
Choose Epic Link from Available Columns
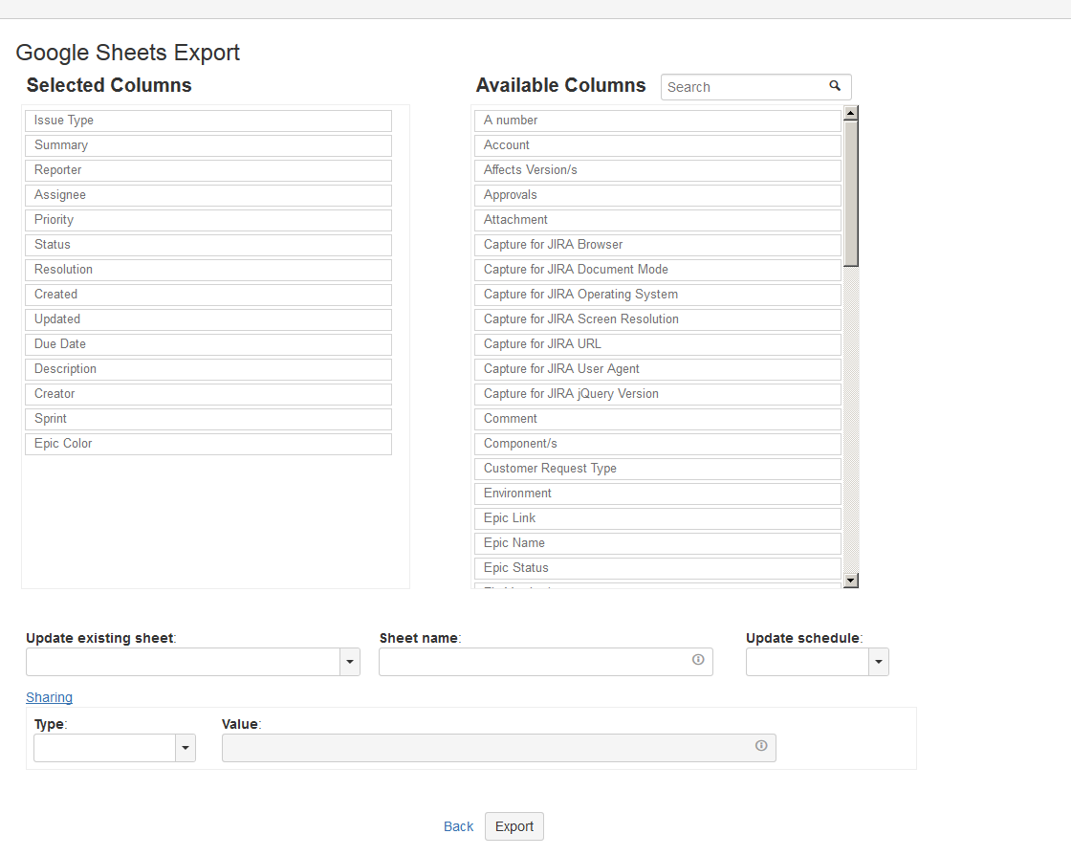[x=657, y=518]
